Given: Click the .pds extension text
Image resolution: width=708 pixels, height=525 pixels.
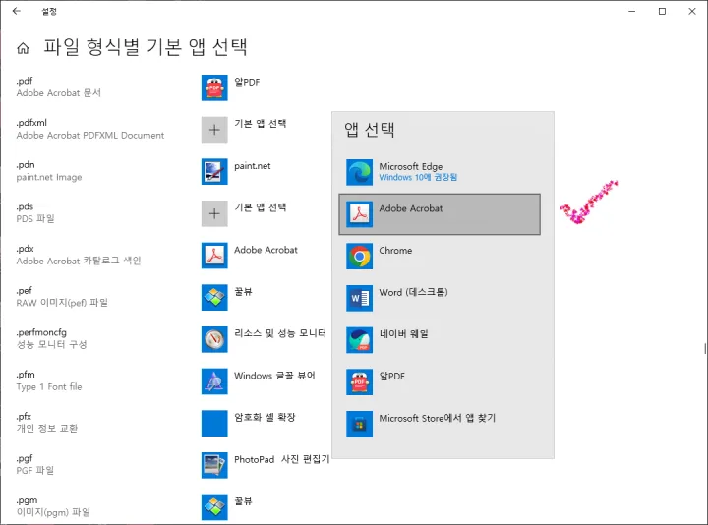Looking at the screenshot, I should click(x=25, y=206).
